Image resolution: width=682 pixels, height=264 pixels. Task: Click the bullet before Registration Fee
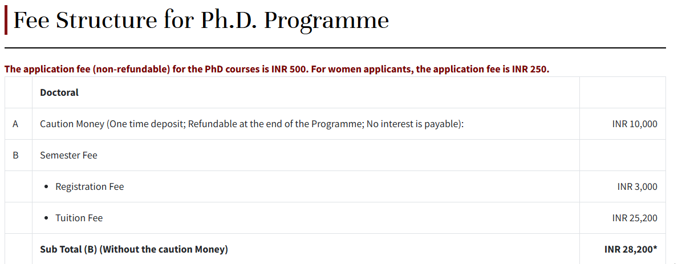pyautogui.click(x=45, y=187)
